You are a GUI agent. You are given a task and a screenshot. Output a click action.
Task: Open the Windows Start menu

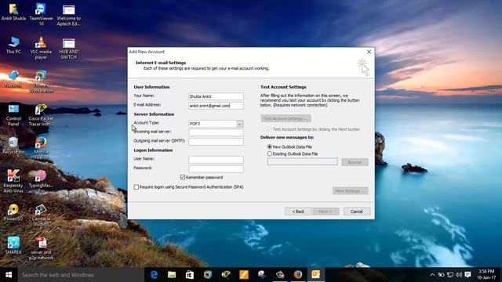tap(9, 275)
